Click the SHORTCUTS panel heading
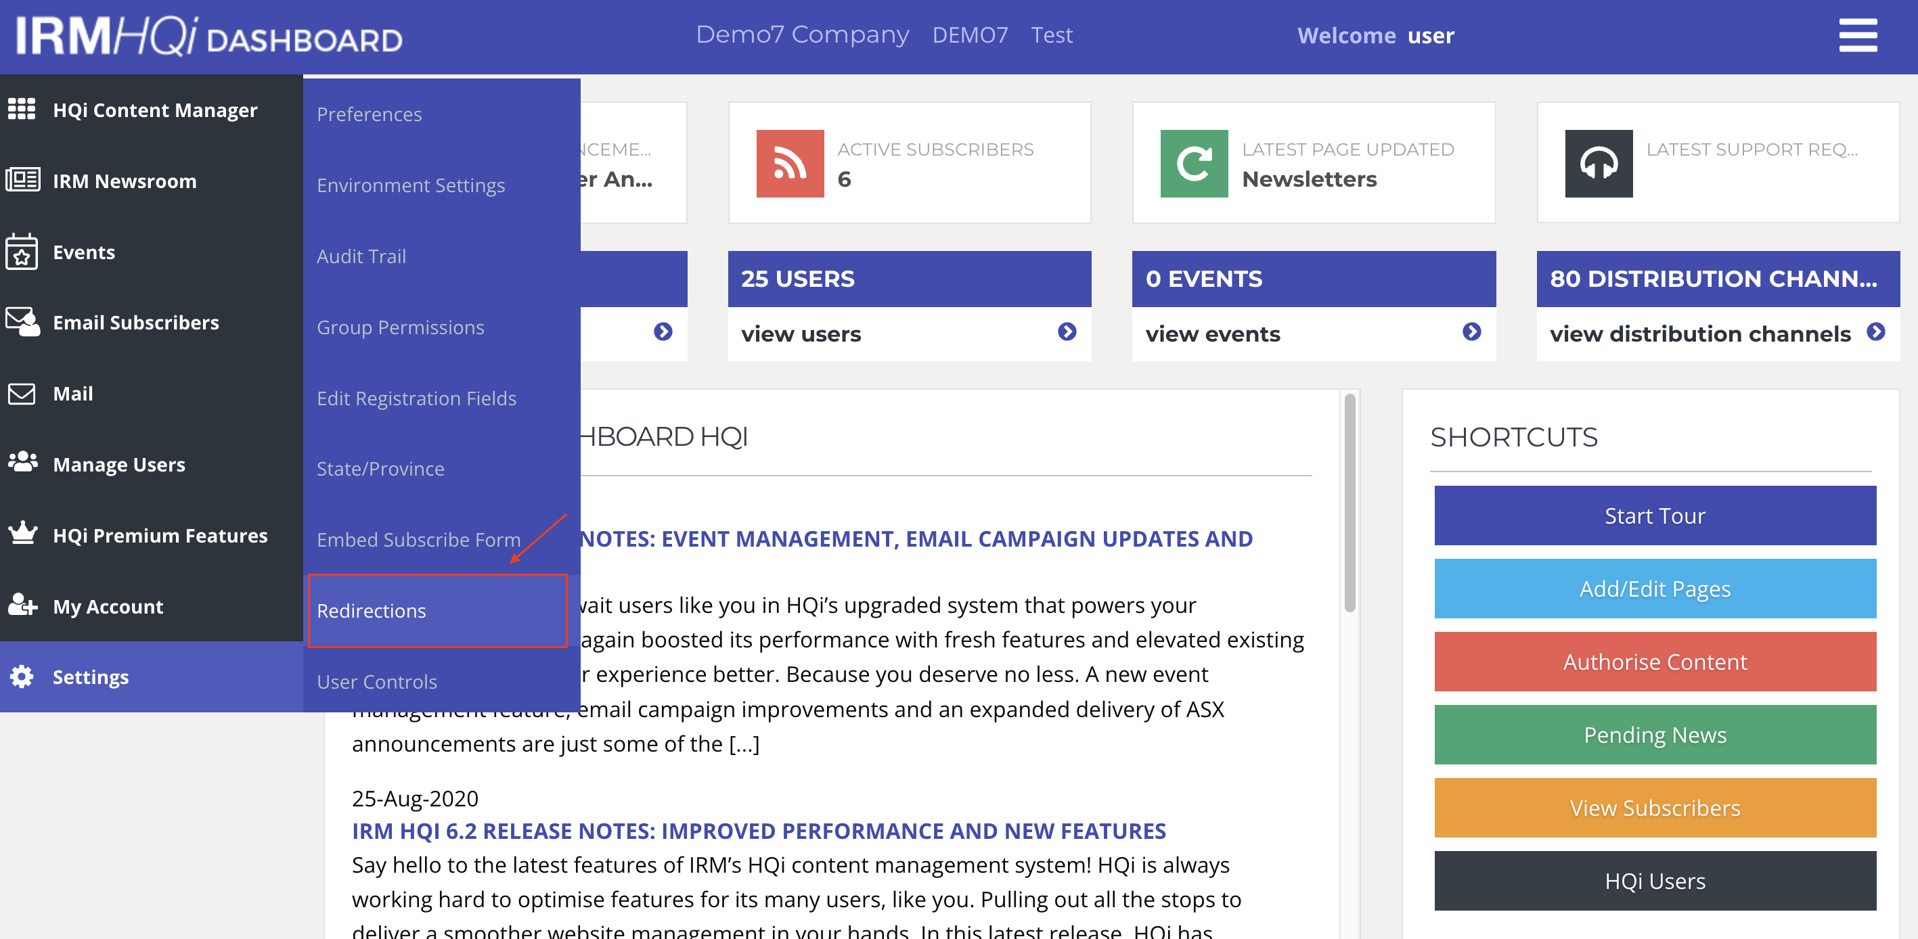The width and height of the screenshot is (1918, 939). [1514, 437]
